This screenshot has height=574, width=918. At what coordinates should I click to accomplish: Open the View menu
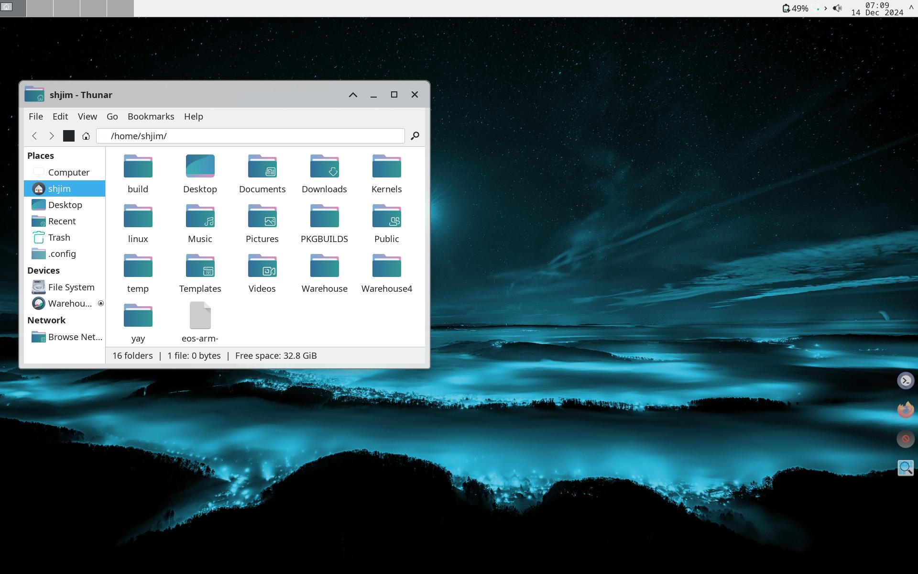pyautogui.click(x=87, y=116)
